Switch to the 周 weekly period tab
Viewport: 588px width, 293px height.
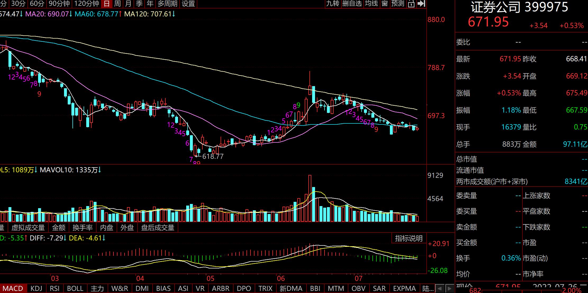[117, 4]
